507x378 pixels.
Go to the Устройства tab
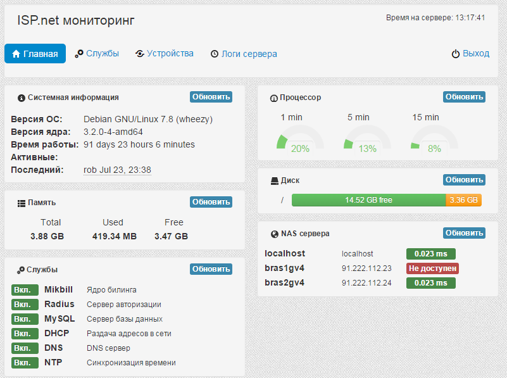point(165,54)
